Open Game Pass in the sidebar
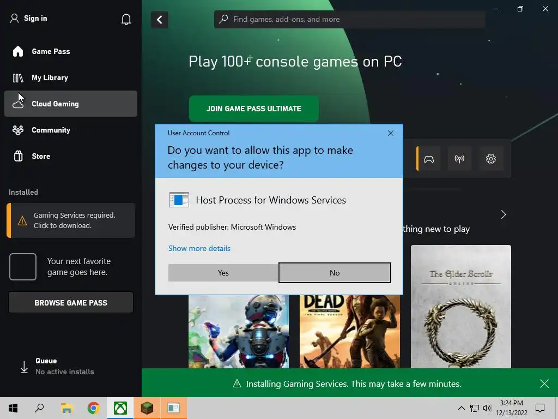Viewport: 558px width, 419px height. point(71,51)
